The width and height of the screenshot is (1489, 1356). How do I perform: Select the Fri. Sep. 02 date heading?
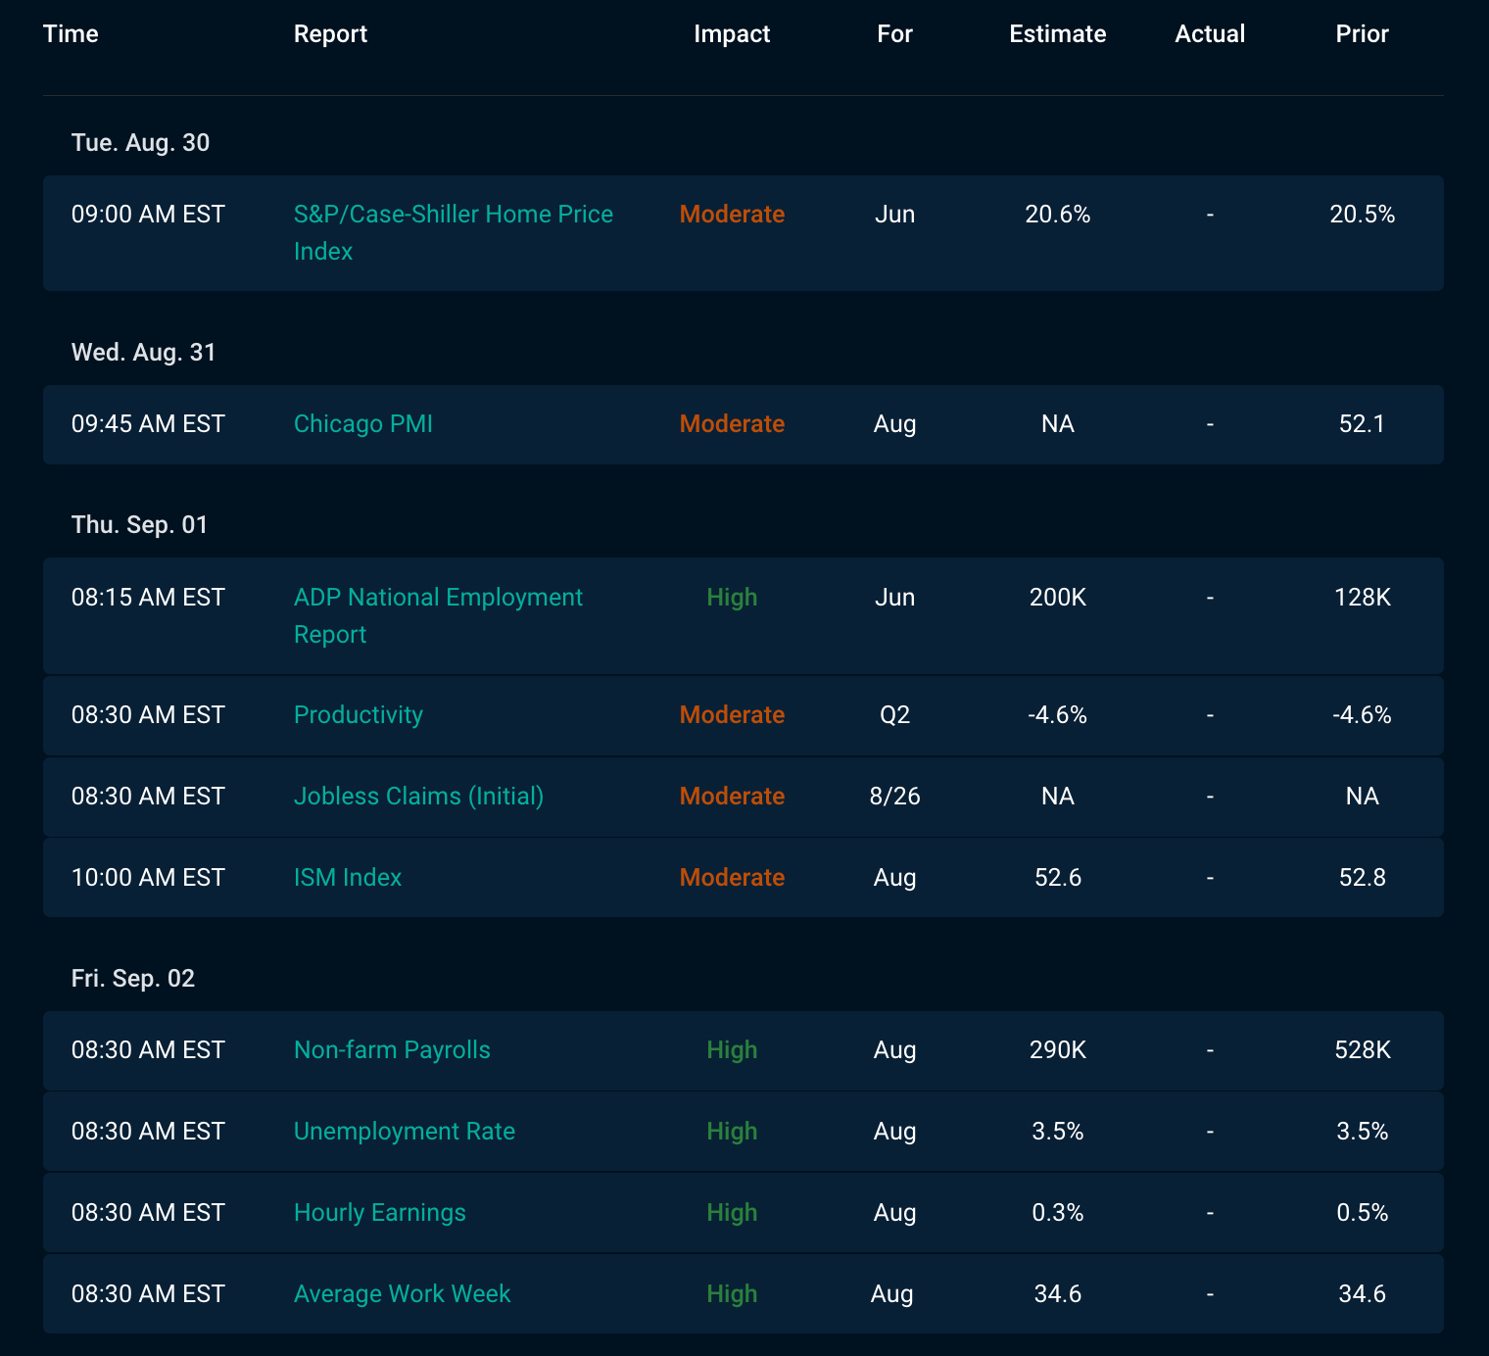coord(133,979)
